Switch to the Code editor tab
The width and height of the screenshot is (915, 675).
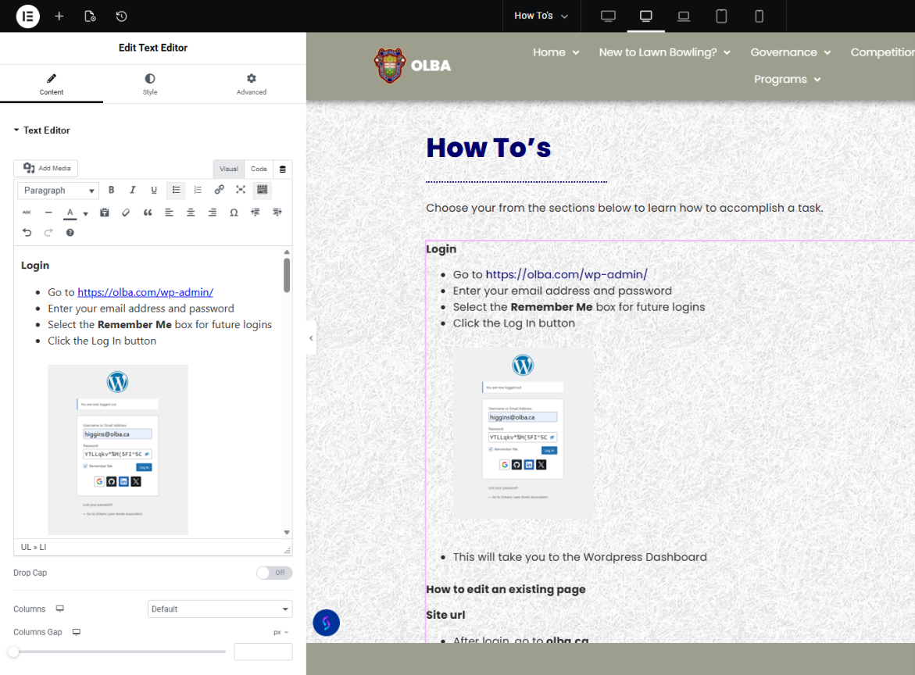tap(259, 169)
